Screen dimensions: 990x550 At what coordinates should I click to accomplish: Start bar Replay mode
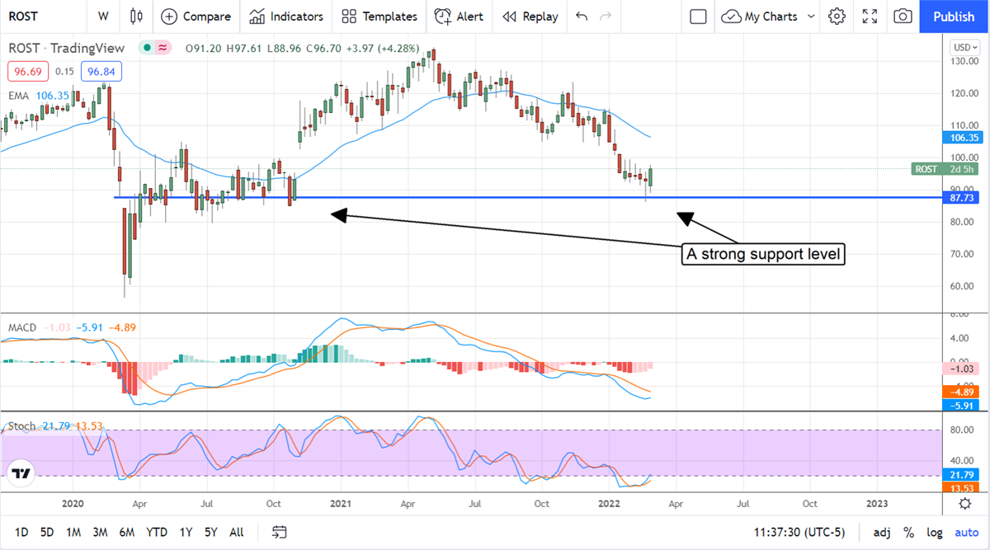530,16
